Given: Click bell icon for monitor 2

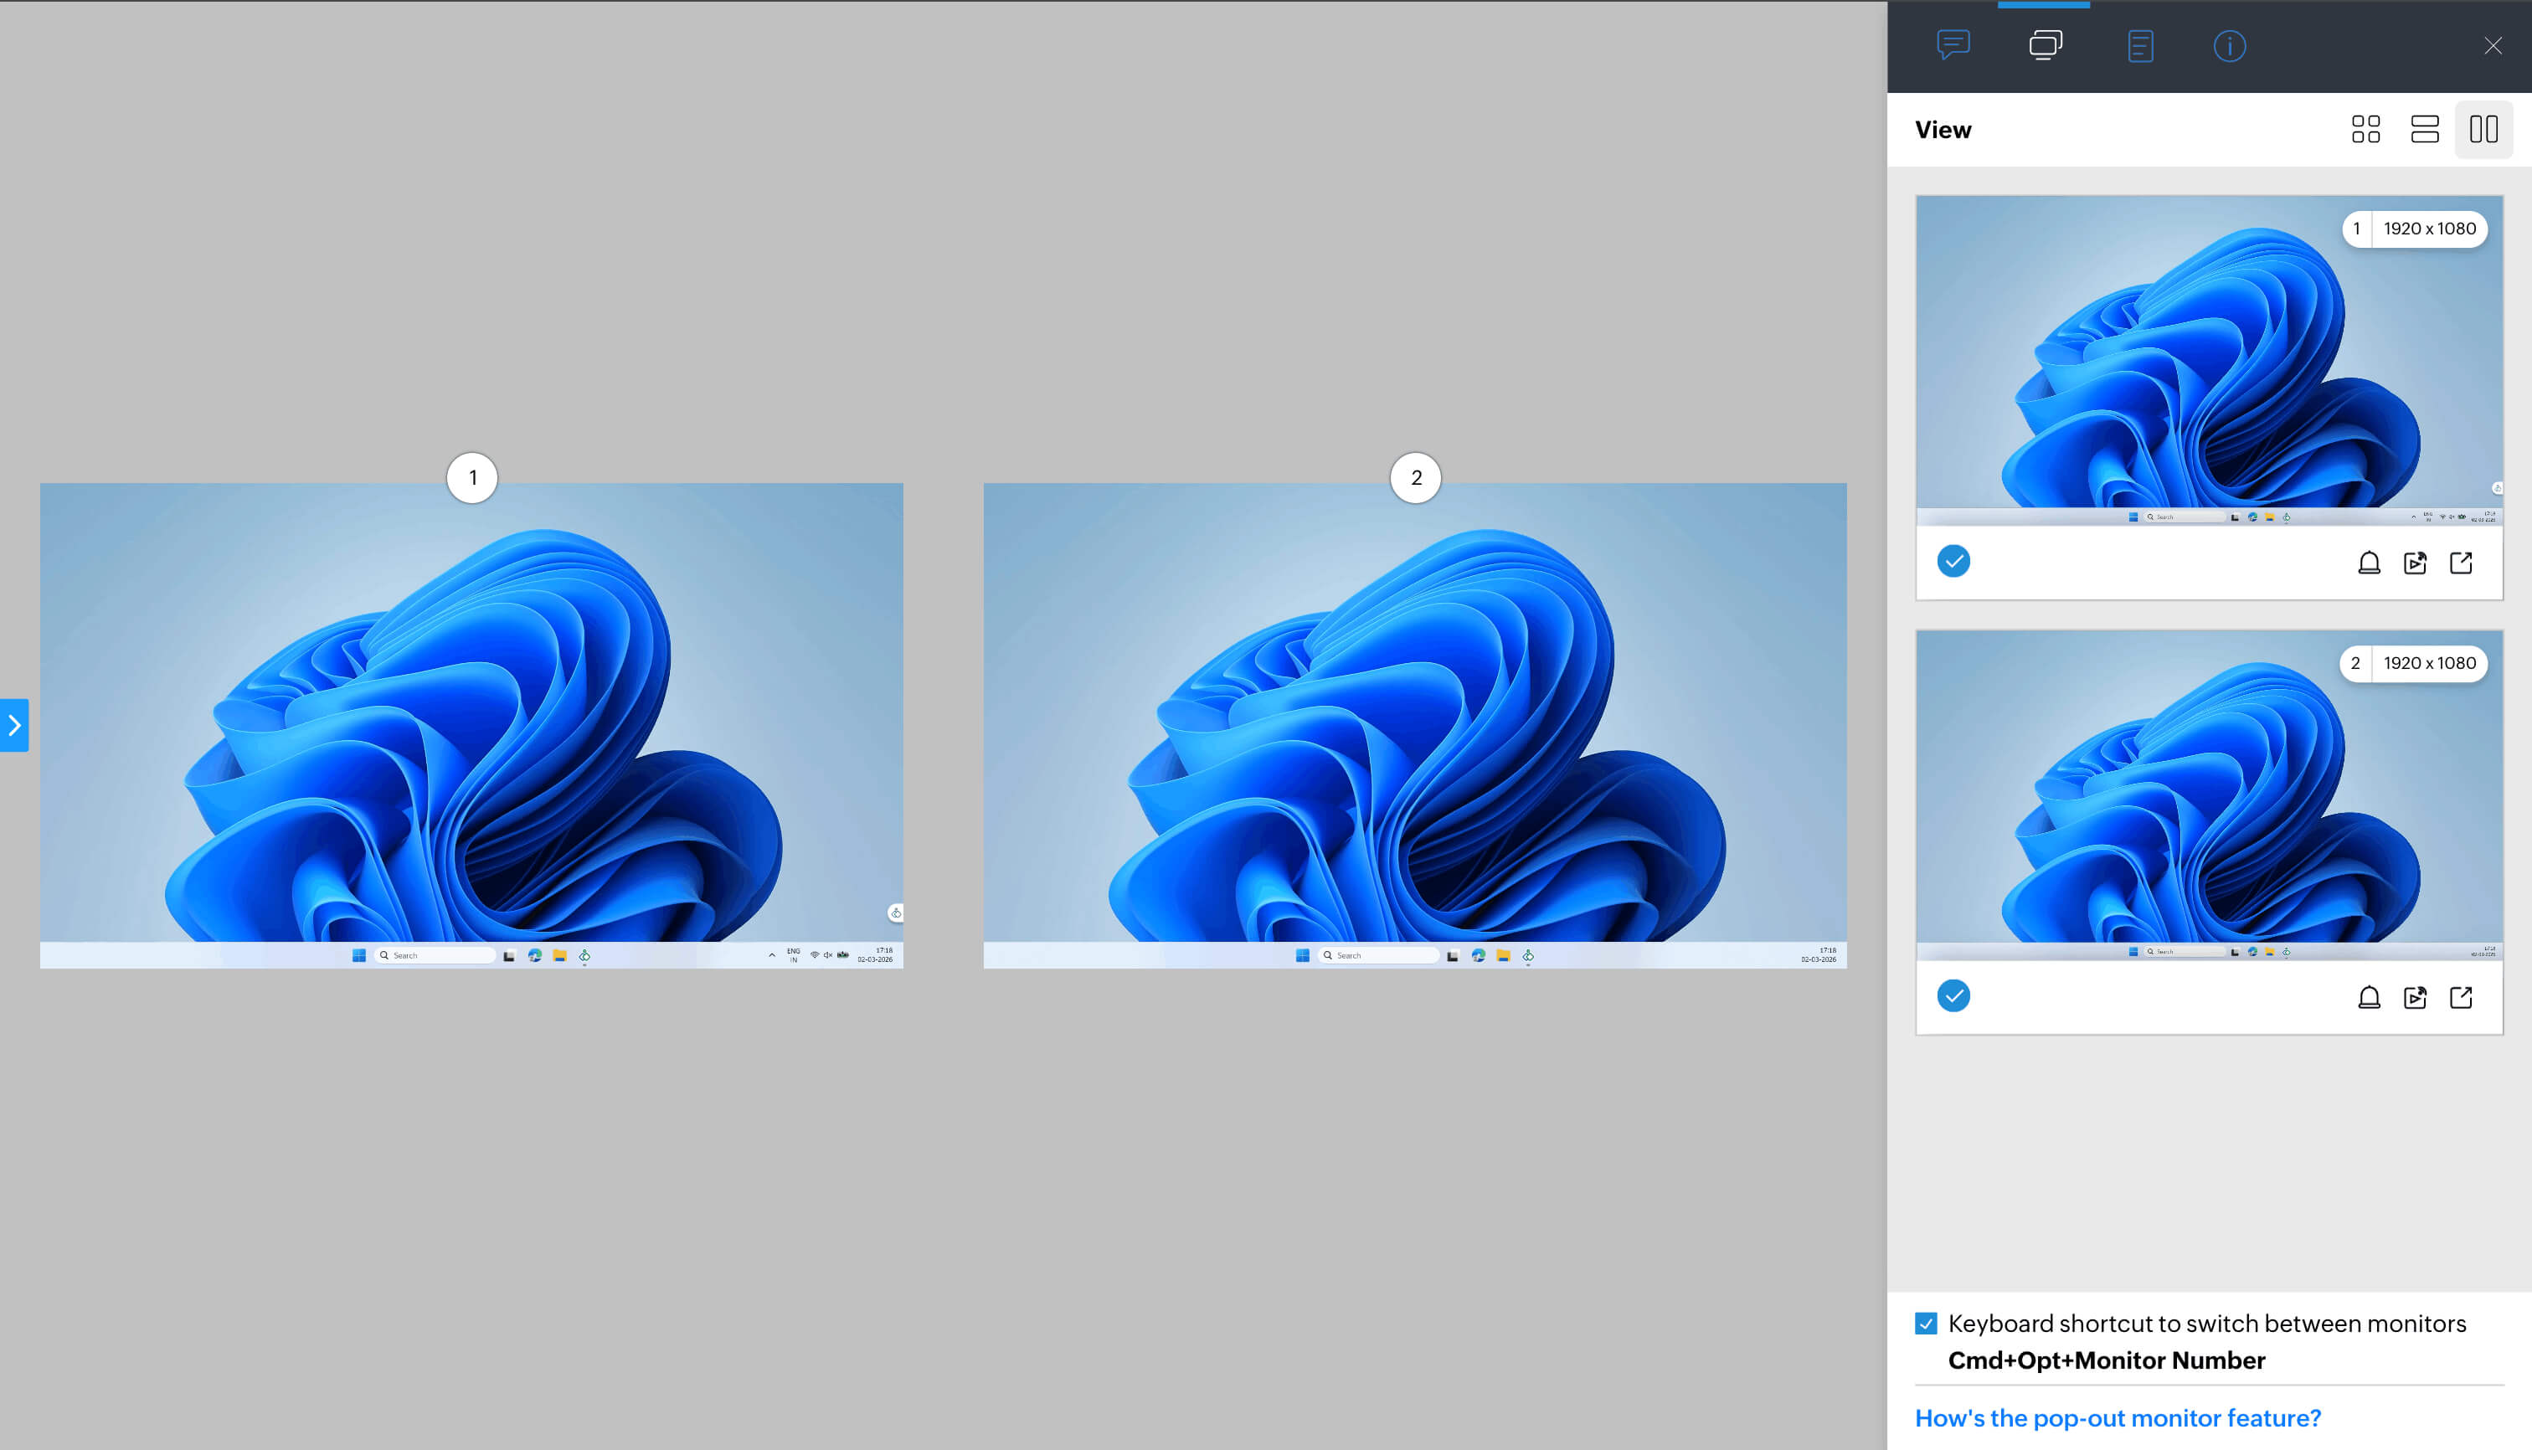Looking at the screenshot, I should coord(2369,997).
